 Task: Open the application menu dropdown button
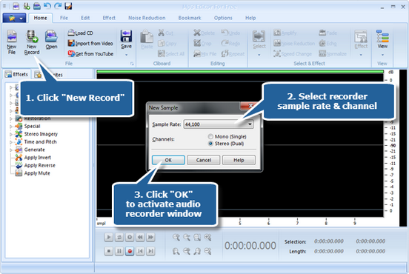pyautogui.click(x=14, y=18)
